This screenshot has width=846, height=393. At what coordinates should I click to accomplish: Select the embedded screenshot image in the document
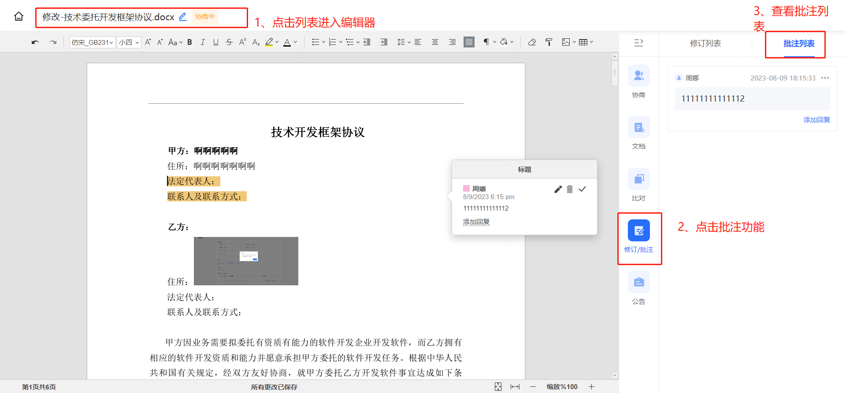pyautogui.click(x=246, y=261)
